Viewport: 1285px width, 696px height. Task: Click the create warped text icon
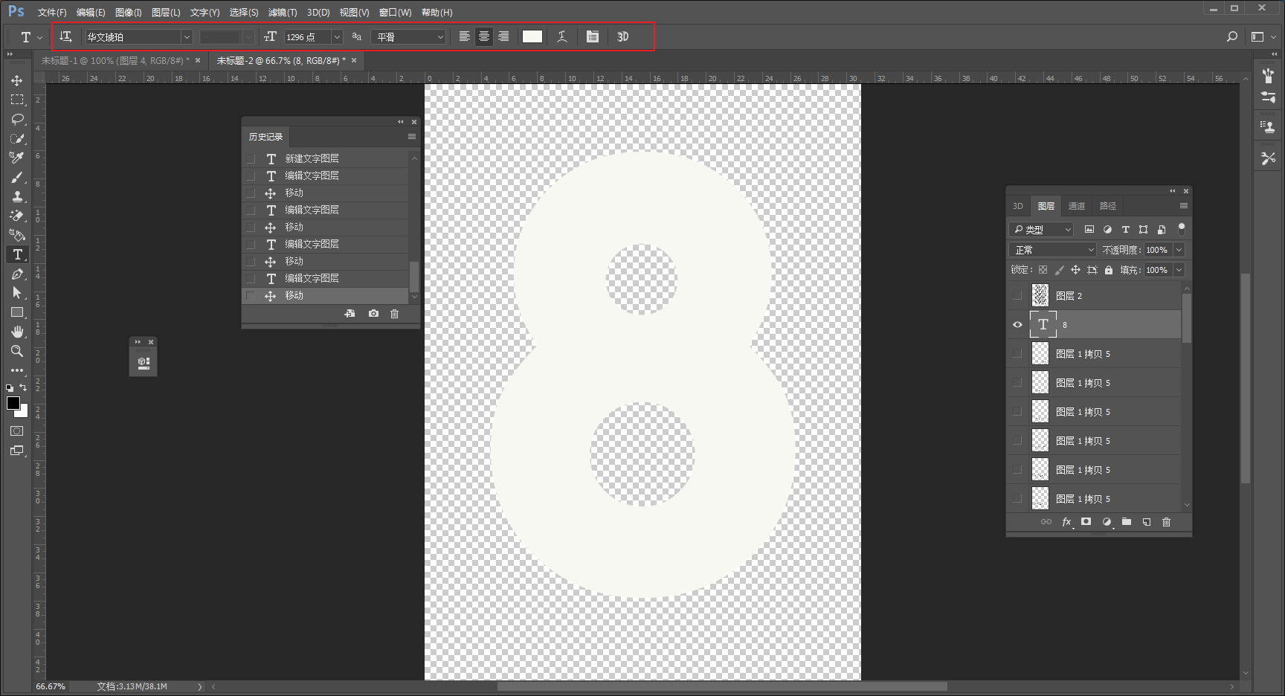click(562, 36)
